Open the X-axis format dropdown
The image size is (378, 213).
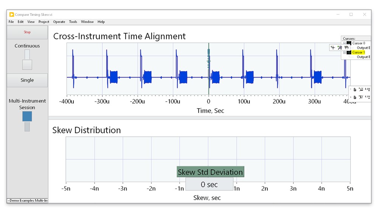[367, 89]
